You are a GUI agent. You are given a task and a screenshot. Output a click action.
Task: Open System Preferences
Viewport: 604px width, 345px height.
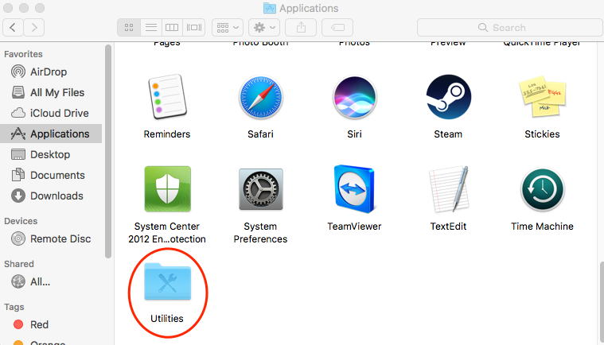[x=261, y=189]
